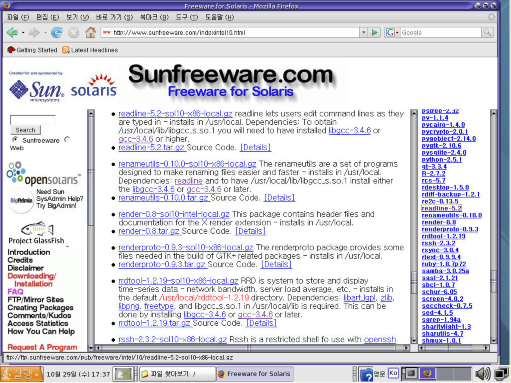
Task: Click Details link for render-0.8
Action: click(x=251, y=231)
